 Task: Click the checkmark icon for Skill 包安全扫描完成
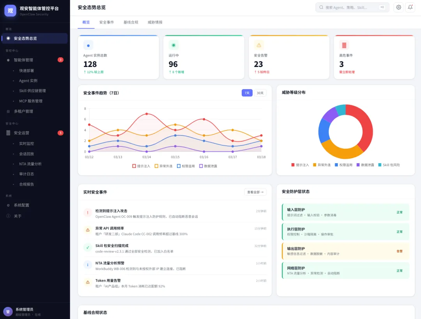click(x=88, y=248)
